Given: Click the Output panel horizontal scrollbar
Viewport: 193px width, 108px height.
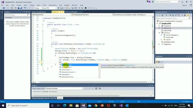Looking at the screenshot, I should [76, 96].
